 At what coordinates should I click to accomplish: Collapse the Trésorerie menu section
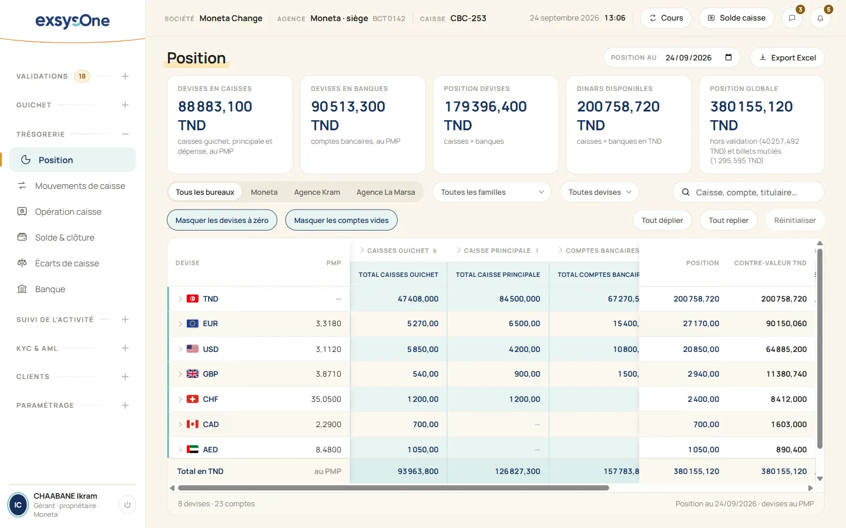coord(125,134)
